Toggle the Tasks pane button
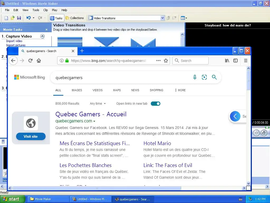Image resolution: width=270 pixels, height=203 pixels. (56, 18)
